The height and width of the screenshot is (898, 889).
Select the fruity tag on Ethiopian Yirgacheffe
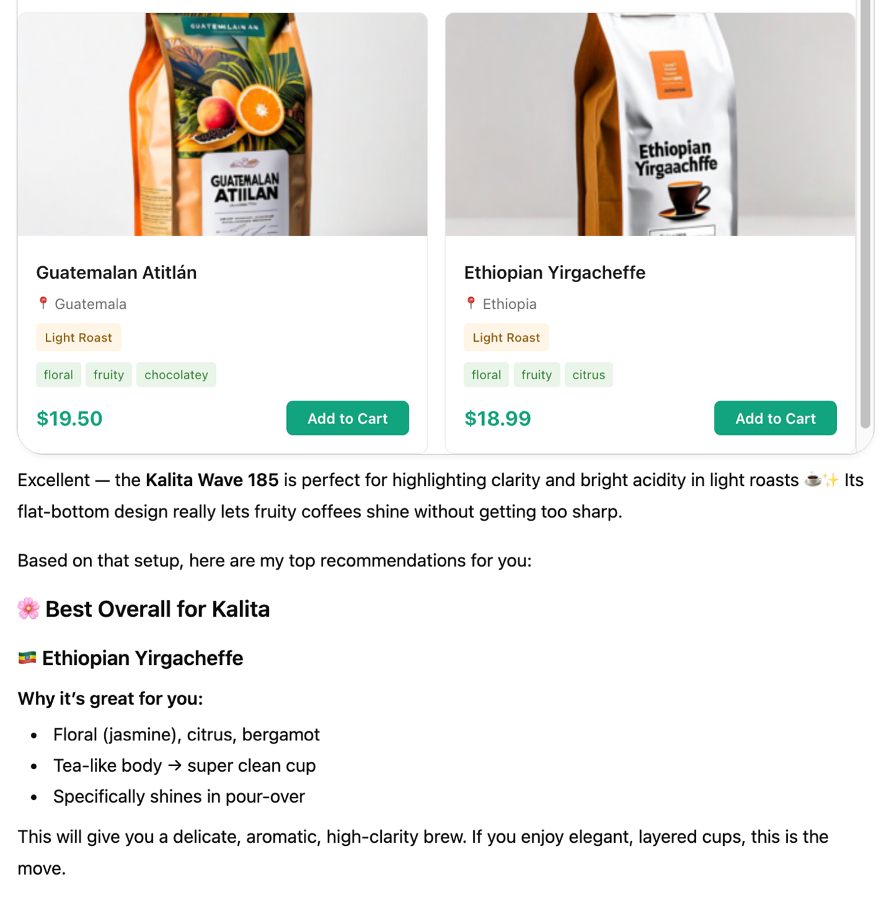point(536,374)
